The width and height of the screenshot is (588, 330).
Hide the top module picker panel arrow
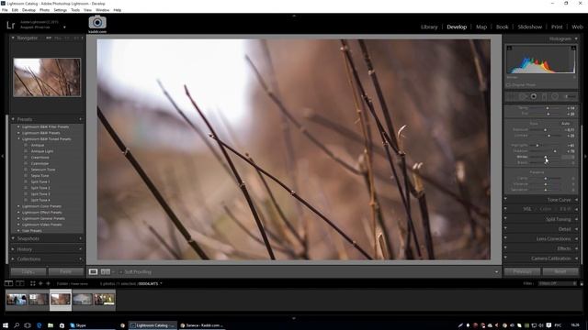point(294,16)
